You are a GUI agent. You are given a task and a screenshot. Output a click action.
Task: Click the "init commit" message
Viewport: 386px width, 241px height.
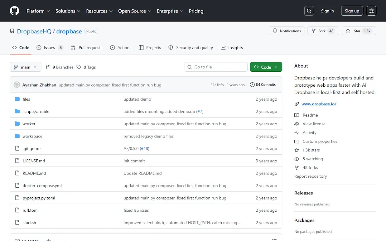coord(134,161)
